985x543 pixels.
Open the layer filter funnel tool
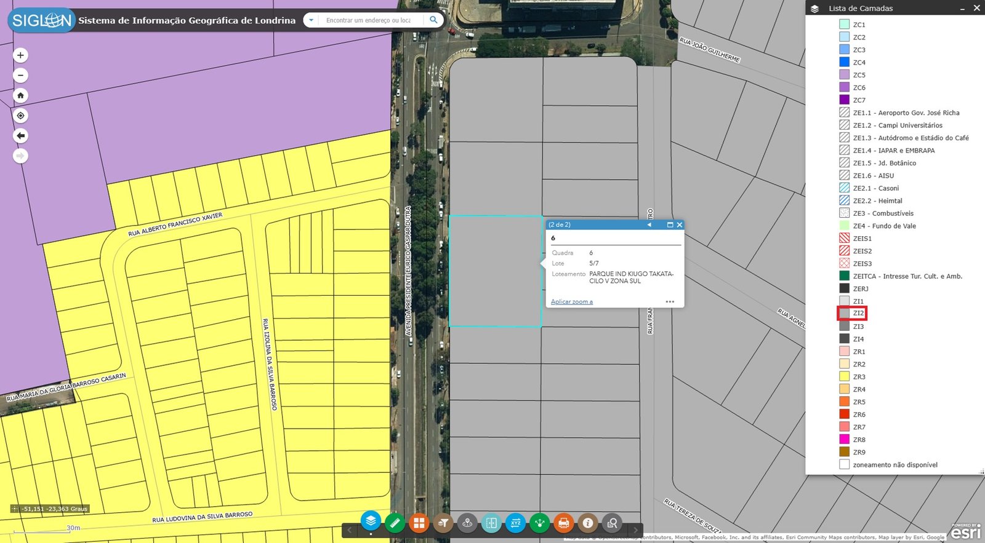tap(443, 523)
